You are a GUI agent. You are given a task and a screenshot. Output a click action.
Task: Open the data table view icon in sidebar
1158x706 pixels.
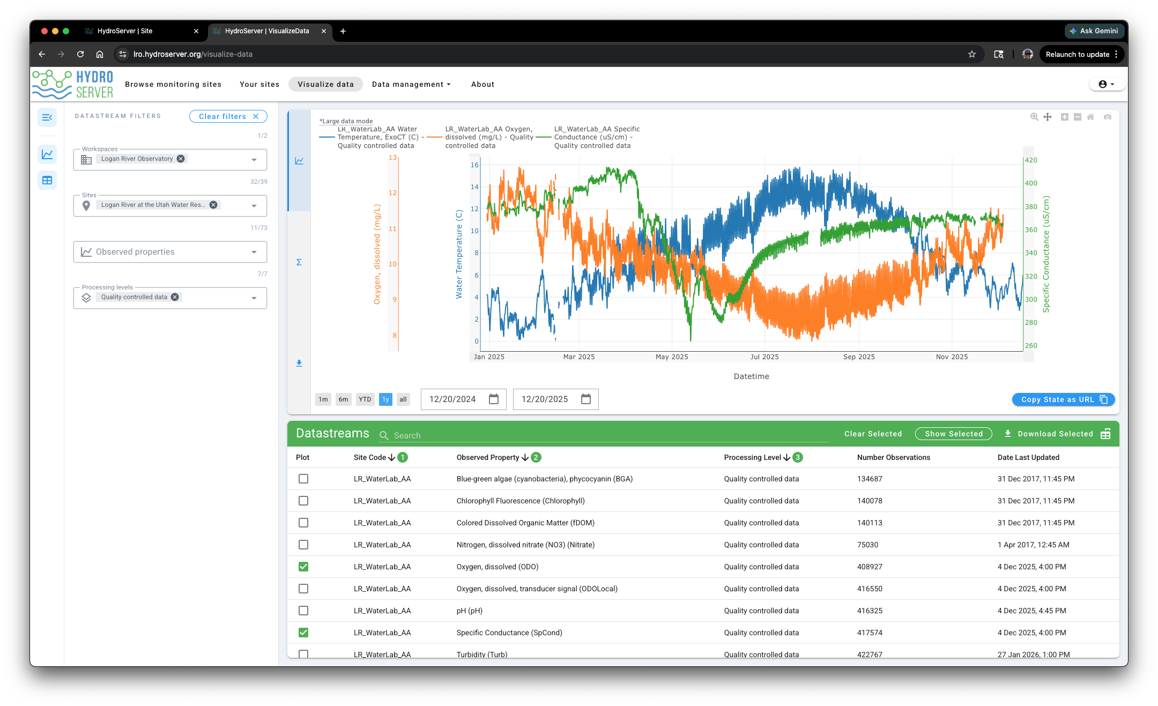coord(47,180)
